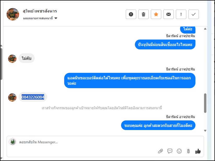
Task: Click the page logo avatar in reply box
Action: click(x=13, y=142)
